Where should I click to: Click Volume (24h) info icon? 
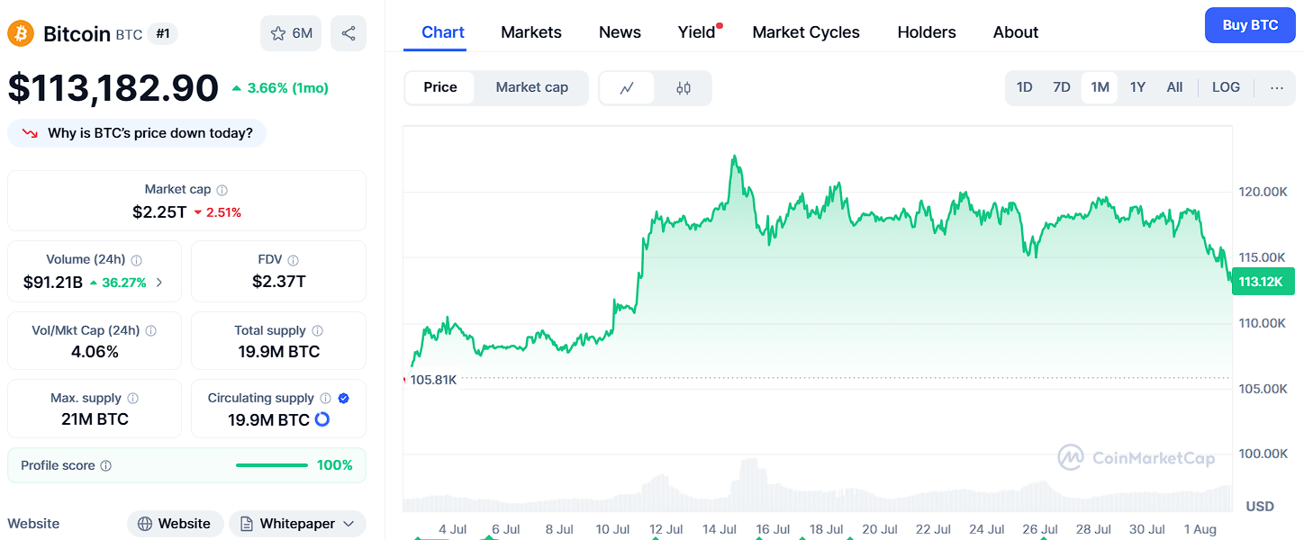pos(137,260)
